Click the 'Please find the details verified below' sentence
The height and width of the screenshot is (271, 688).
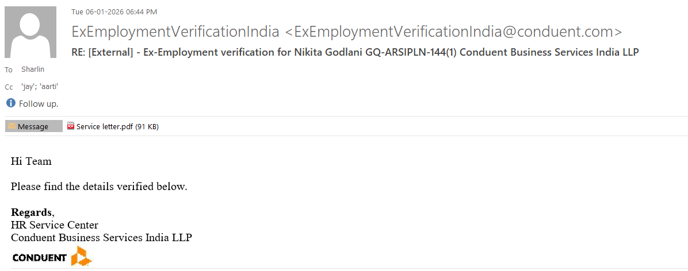coord(99,187)
